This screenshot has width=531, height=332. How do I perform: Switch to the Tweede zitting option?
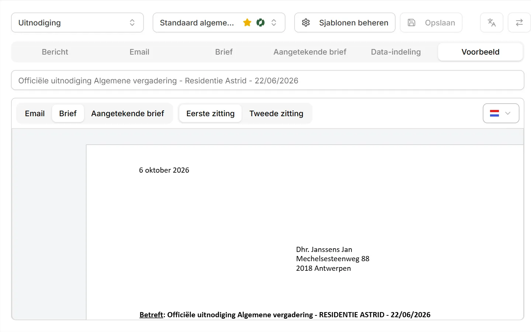(x=276, y=114)
